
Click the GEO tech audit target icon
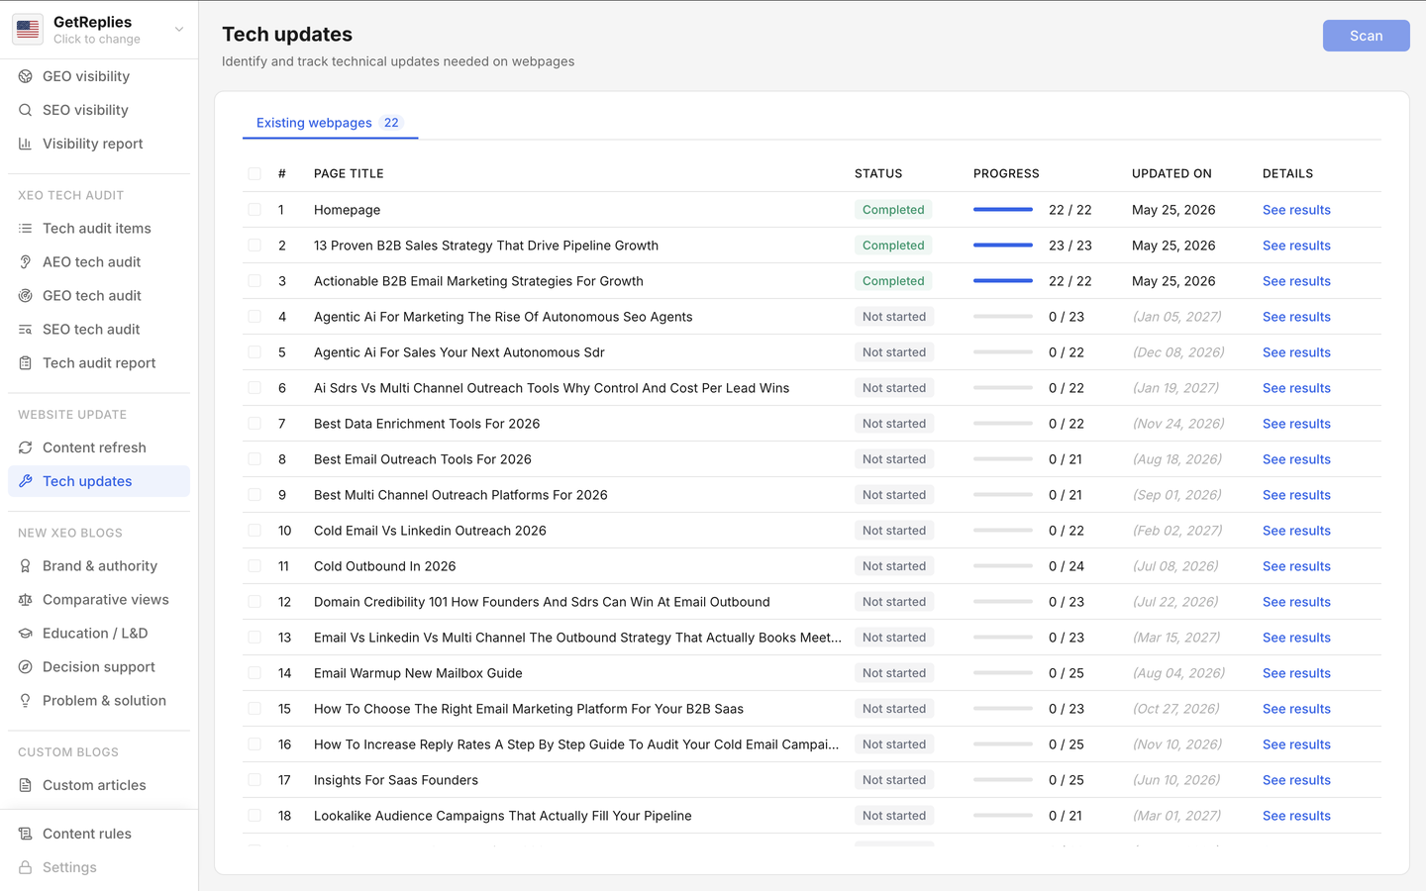(26, 296)
